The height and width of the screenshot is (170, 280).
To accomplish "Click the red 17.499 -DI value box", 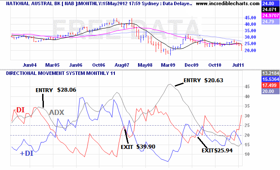I will [x=271, y=85].
